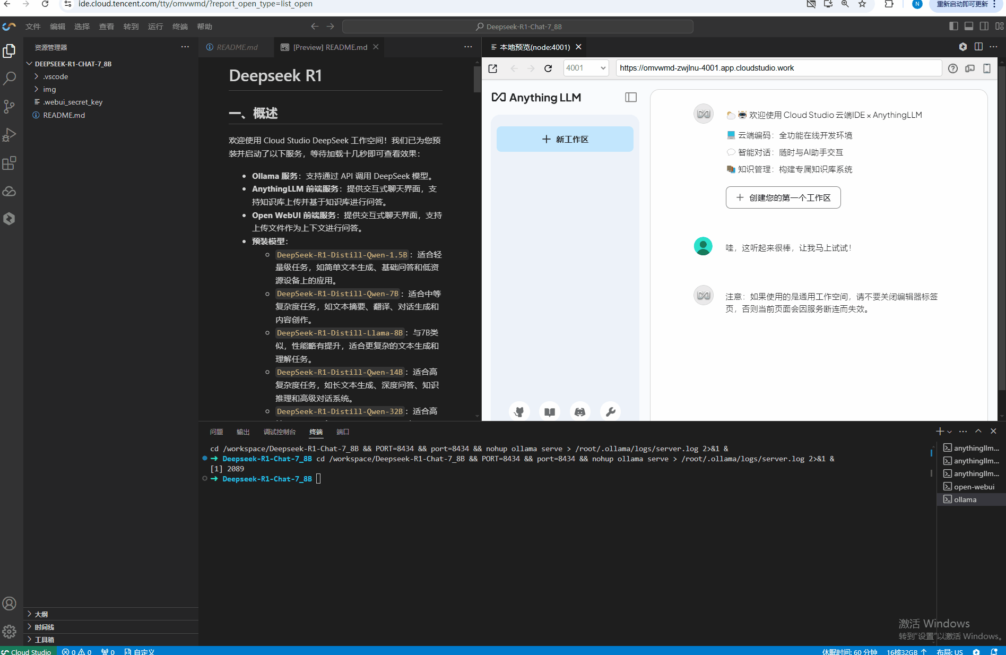1006x655 pixels.
Task: Open the 帮助 menu
Action: [204, 27]
